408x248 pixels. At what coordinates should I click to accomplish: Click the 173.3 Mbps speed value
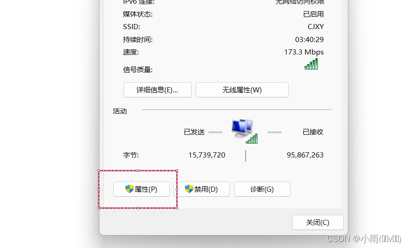coord(304,52)
